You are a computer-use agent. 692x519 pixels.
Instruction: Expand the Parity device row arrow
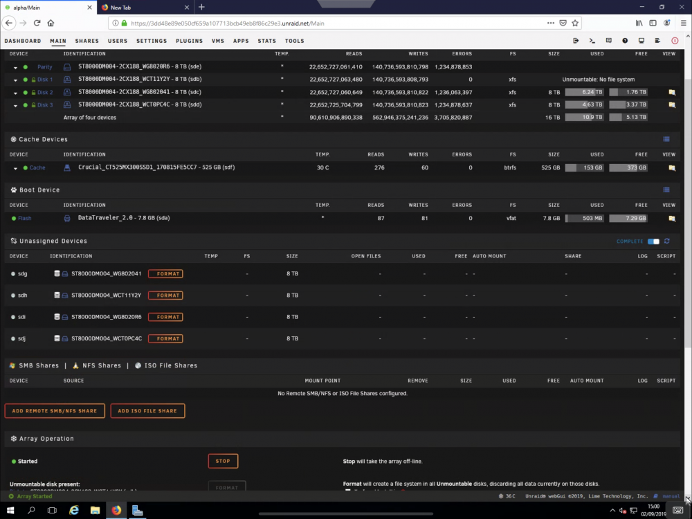(15, 68)
